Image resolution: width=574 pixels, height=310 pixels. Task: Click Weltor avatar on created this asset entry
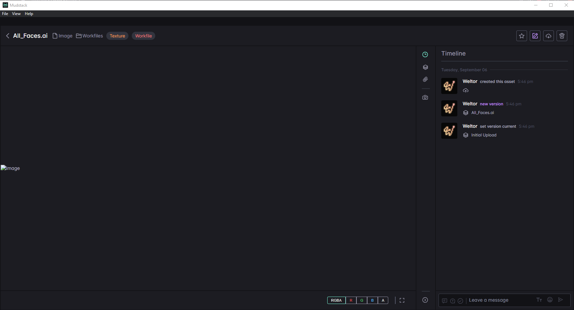coord(449,86)
